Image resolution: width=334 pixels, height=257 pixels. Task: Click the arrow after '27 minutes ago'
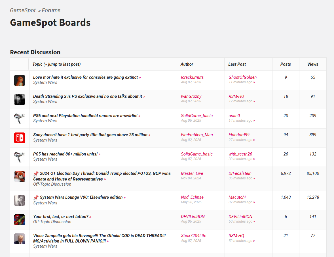point(254,140)
